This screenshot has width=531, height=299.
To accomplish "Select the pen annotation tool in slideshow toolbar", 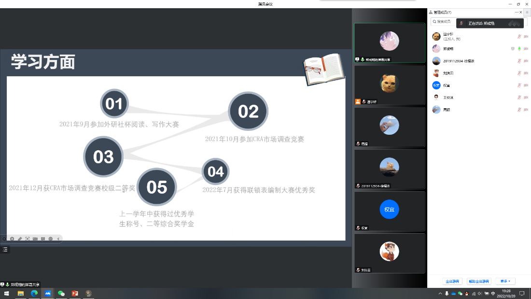I will tap(20, 239).
